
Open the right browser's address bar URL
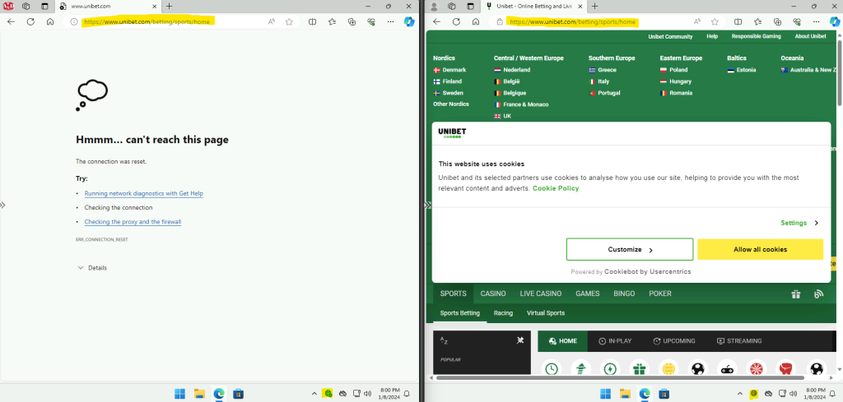(573, 22)
